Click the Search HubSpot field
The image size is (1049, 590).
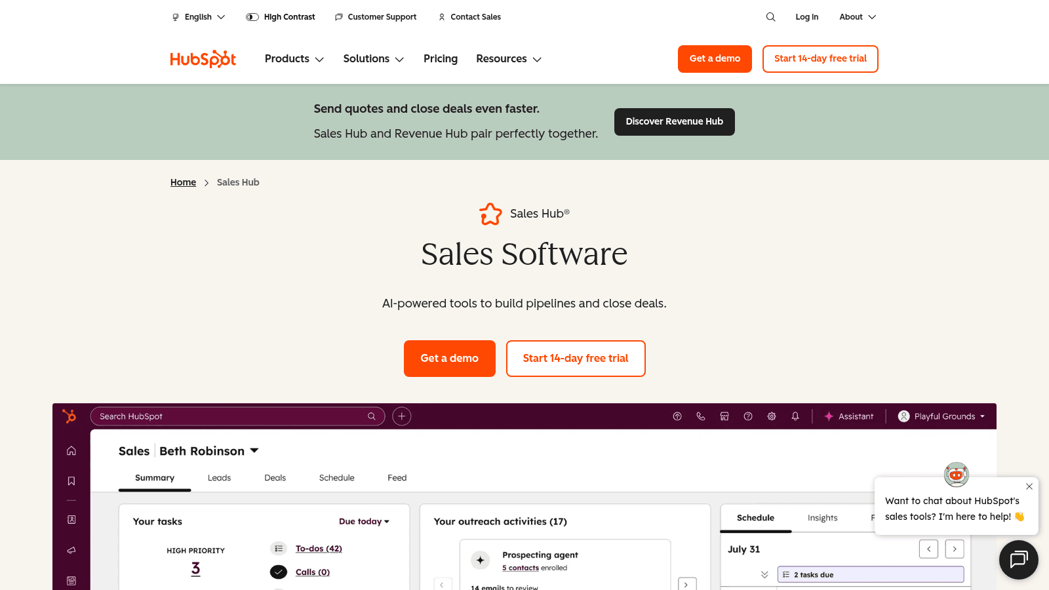(237, 416)
